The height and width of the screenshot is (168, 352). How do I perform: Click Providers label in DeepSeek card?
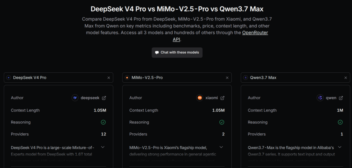20,134
